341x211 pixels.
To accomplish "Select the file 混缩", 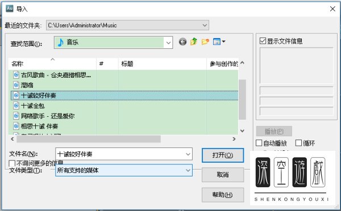I will pyautogui.click(x=27, y=85).
